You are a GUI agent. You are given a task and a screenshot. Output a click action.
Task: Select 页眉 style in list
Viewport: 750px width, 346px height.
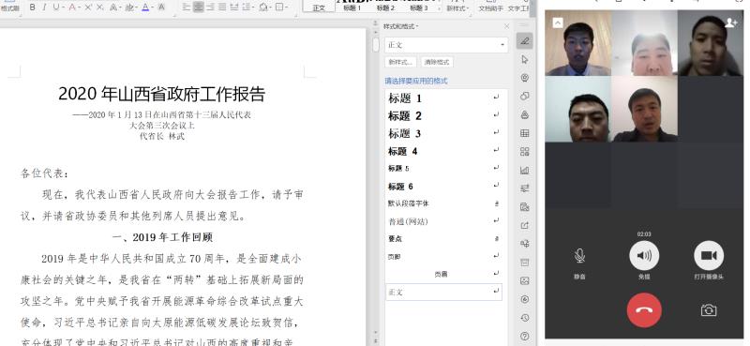(443, 274)
